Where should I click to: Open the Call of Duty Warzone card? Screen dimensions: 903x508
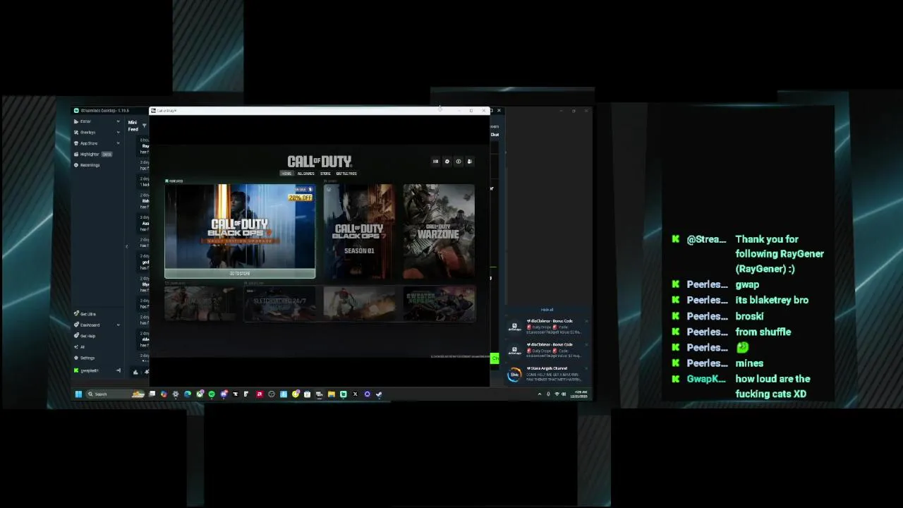pos(439,231)
